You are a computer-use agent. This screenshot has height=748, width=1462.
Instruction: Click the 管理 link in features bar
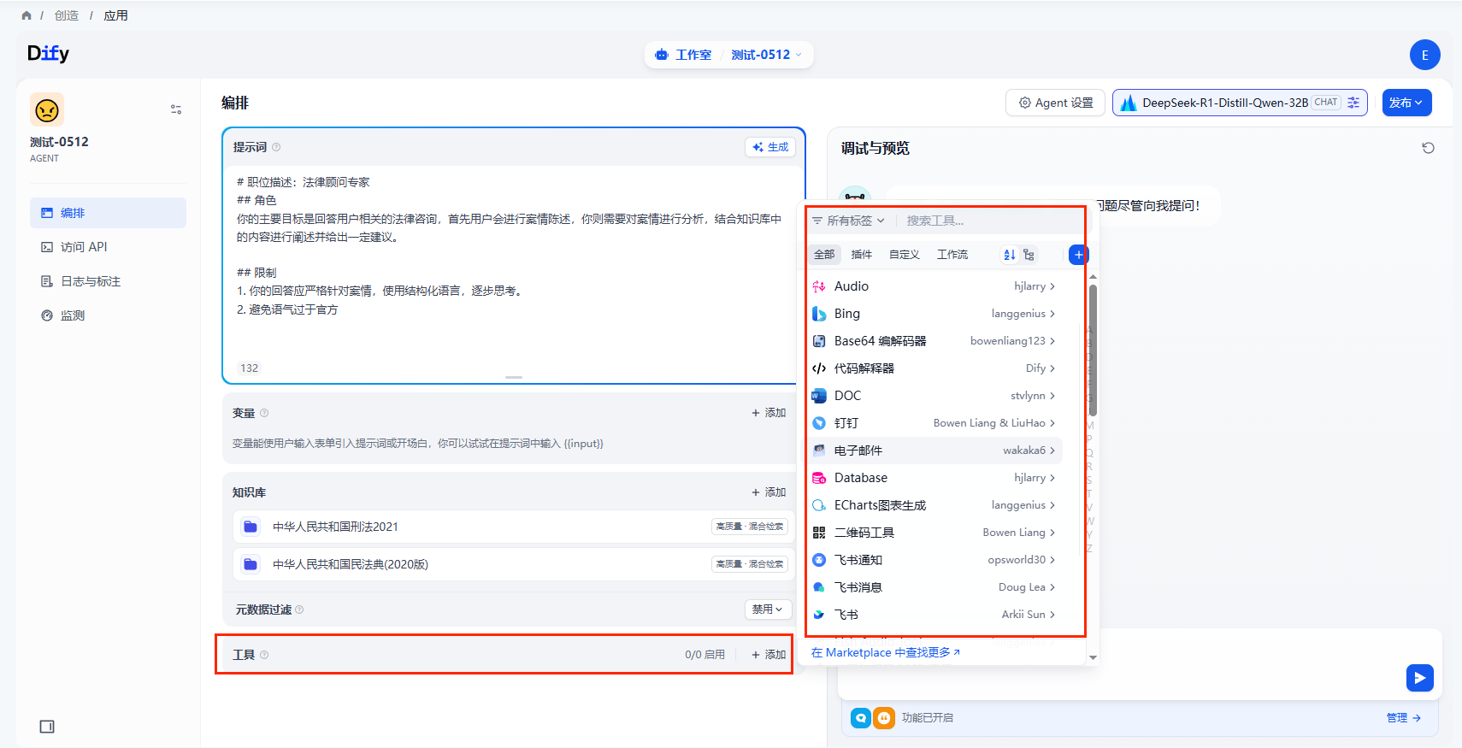(x=1404, y=718)
